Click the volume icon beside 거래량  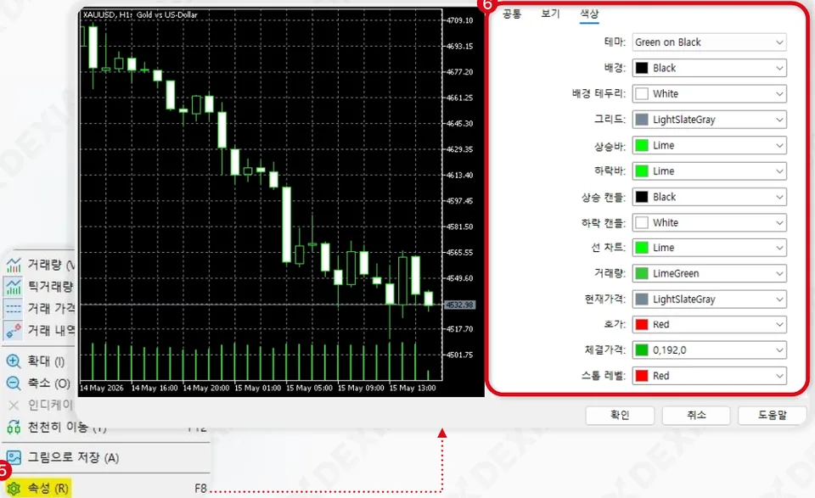[14, 265]
